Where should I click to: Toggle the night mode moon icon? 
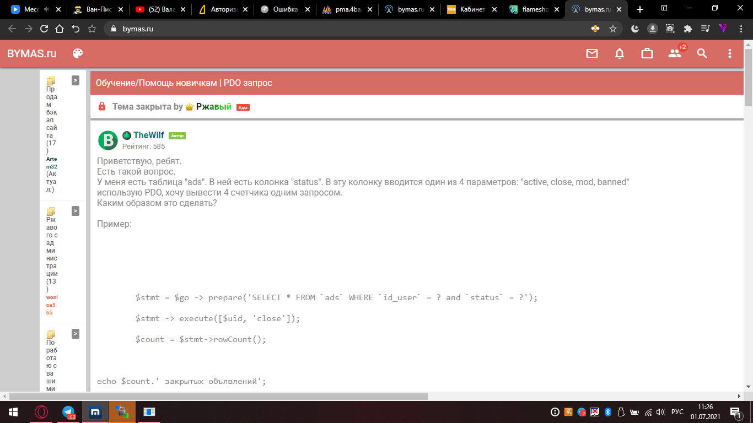tap(635, 29)
